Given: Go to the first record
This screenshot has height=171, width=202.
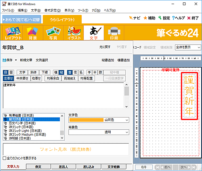Looking at the screenshot, I should click(157, 167).
